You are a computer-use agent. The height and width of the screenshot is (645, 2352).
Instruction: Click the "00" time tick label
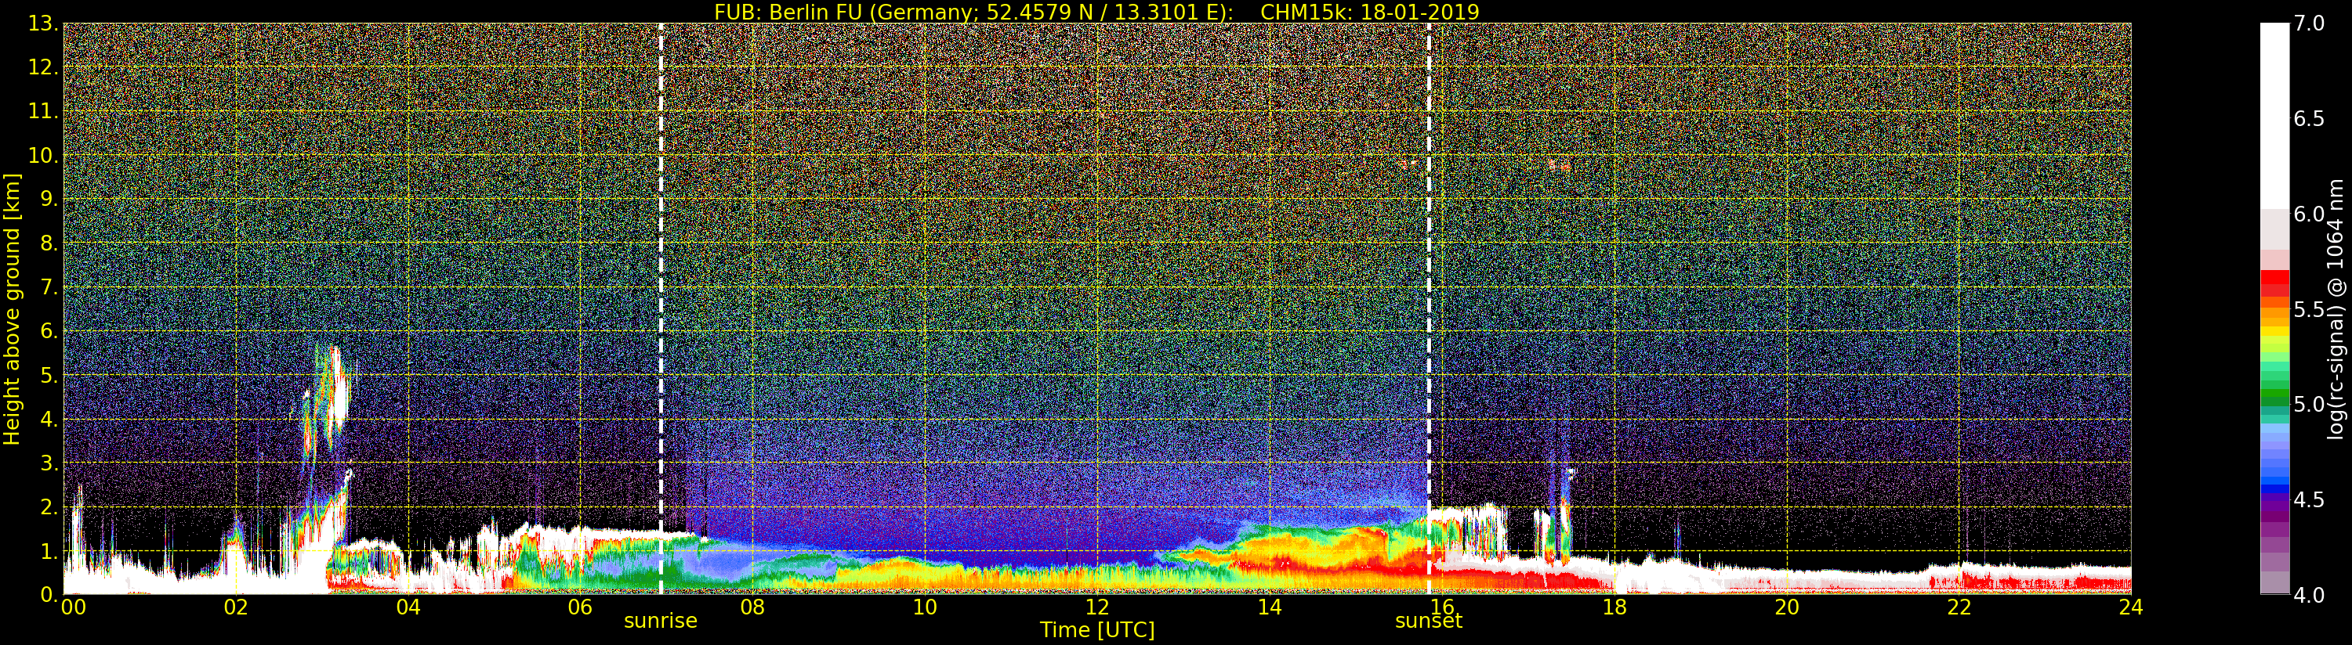[x=73, y=607]
